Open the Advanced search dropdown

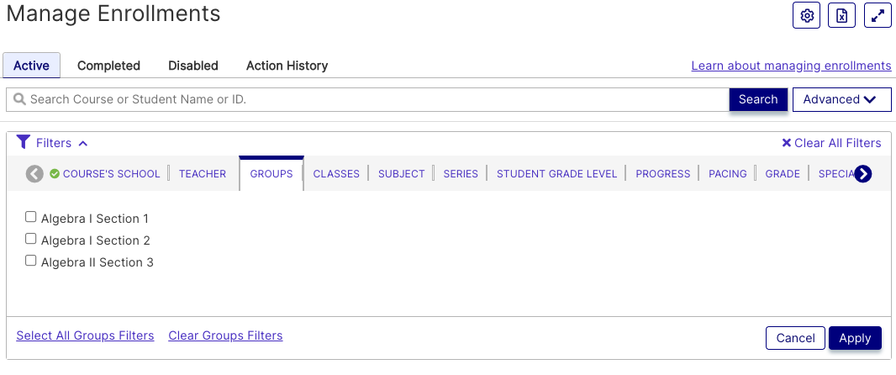[841, 99]
